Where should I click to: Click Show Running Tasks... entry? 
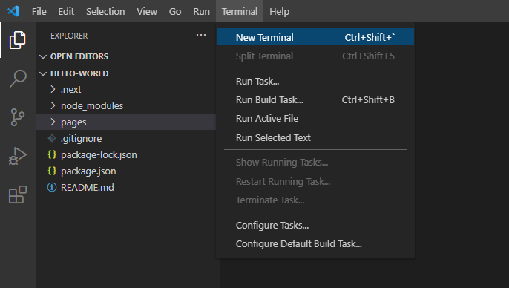pos(315,162)
